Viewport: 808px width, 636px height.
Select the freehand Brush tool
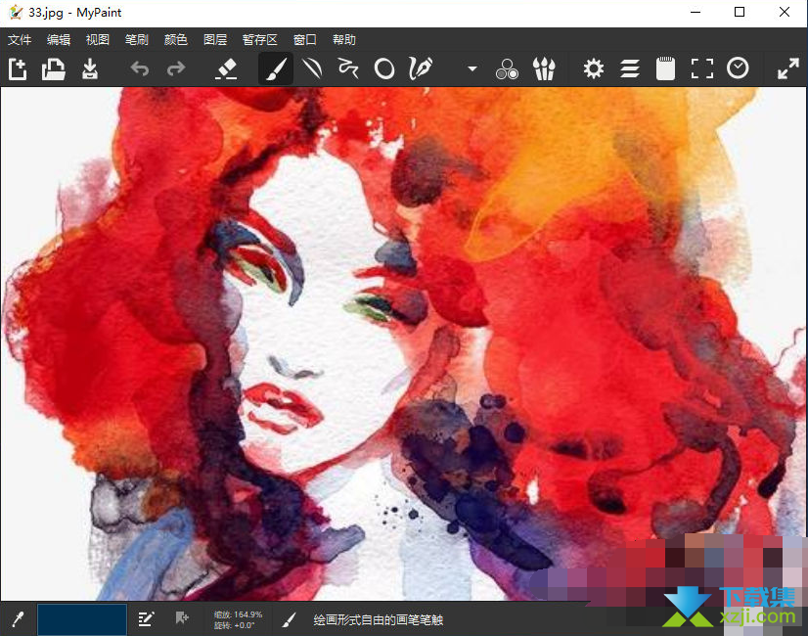(x=276, y=68)
